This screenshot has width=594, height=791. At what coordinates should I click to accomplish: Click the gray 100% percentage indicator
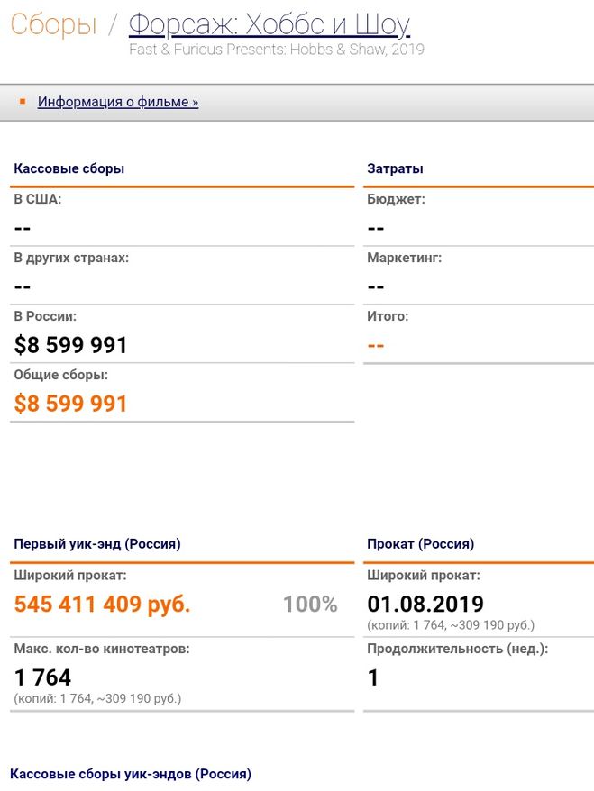tap(310, 604)
